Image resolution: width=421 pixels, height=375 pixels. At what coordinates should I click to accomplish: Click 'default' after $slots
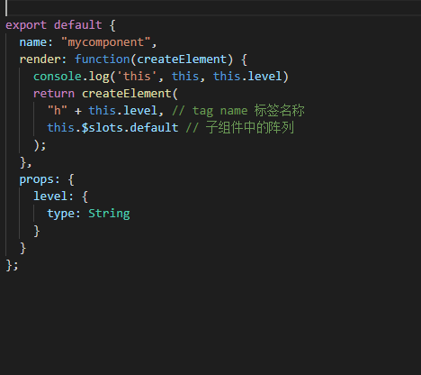[x=154, y=127]
